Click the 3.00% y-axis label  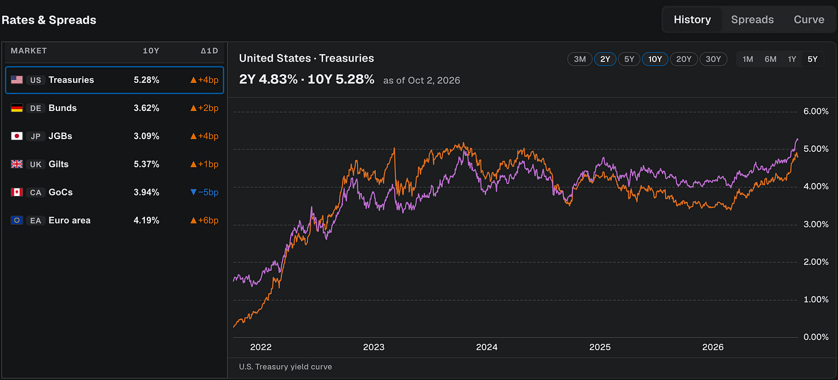[816, 224]
